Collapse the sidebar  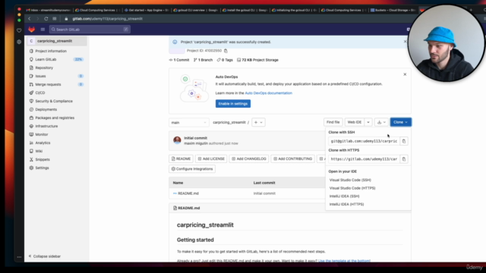(45, 256)
